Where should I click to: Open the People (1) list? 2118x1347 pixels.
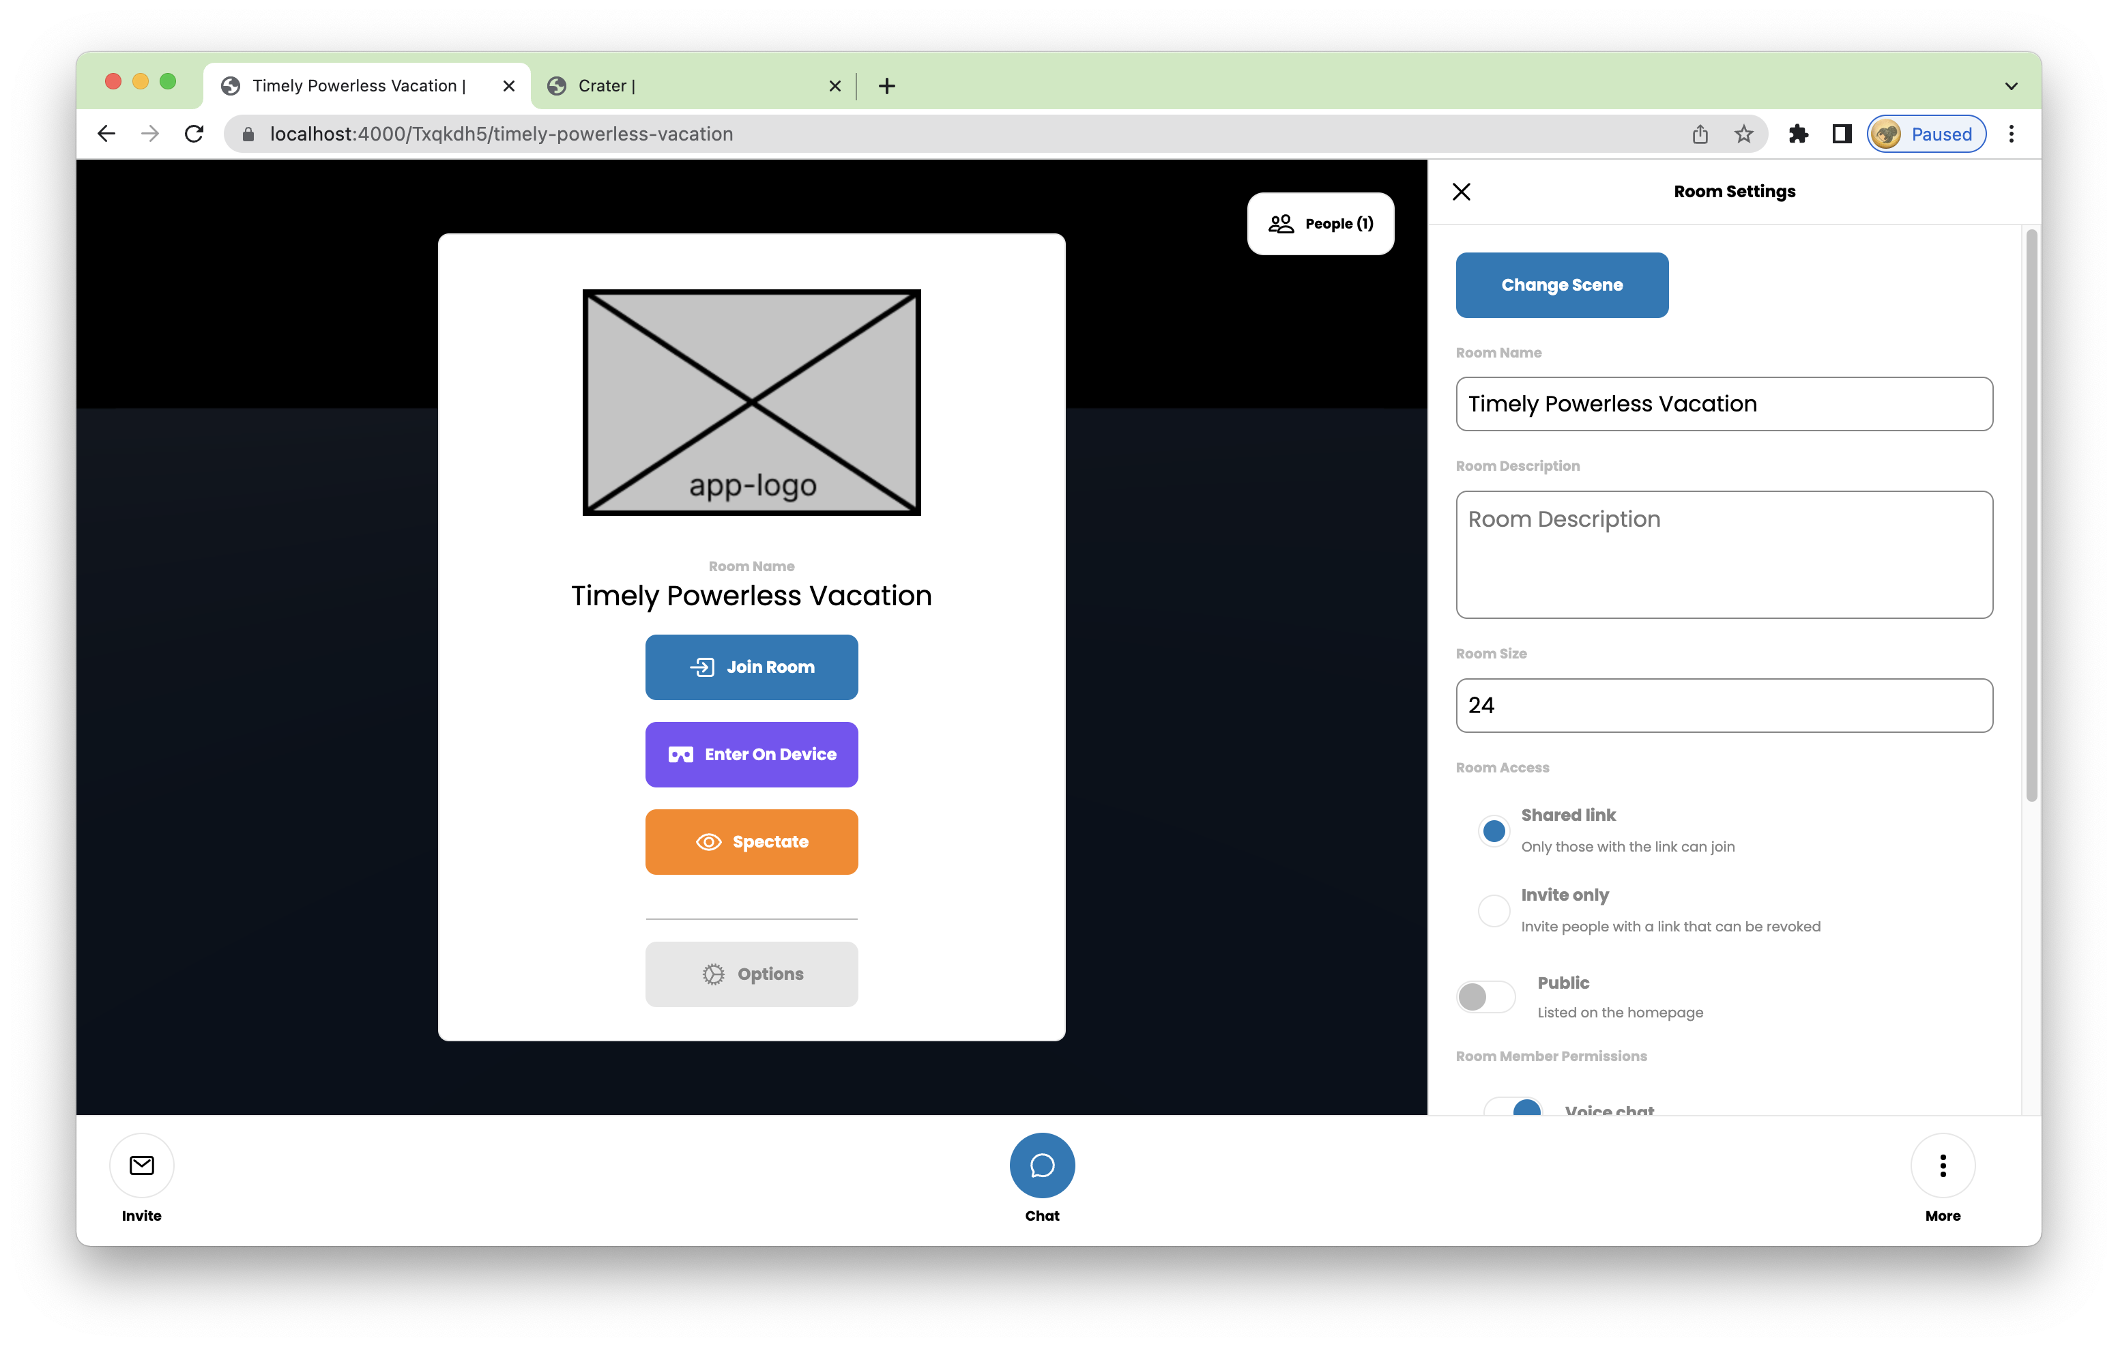pyautogui.click(x=1320, y=223)
